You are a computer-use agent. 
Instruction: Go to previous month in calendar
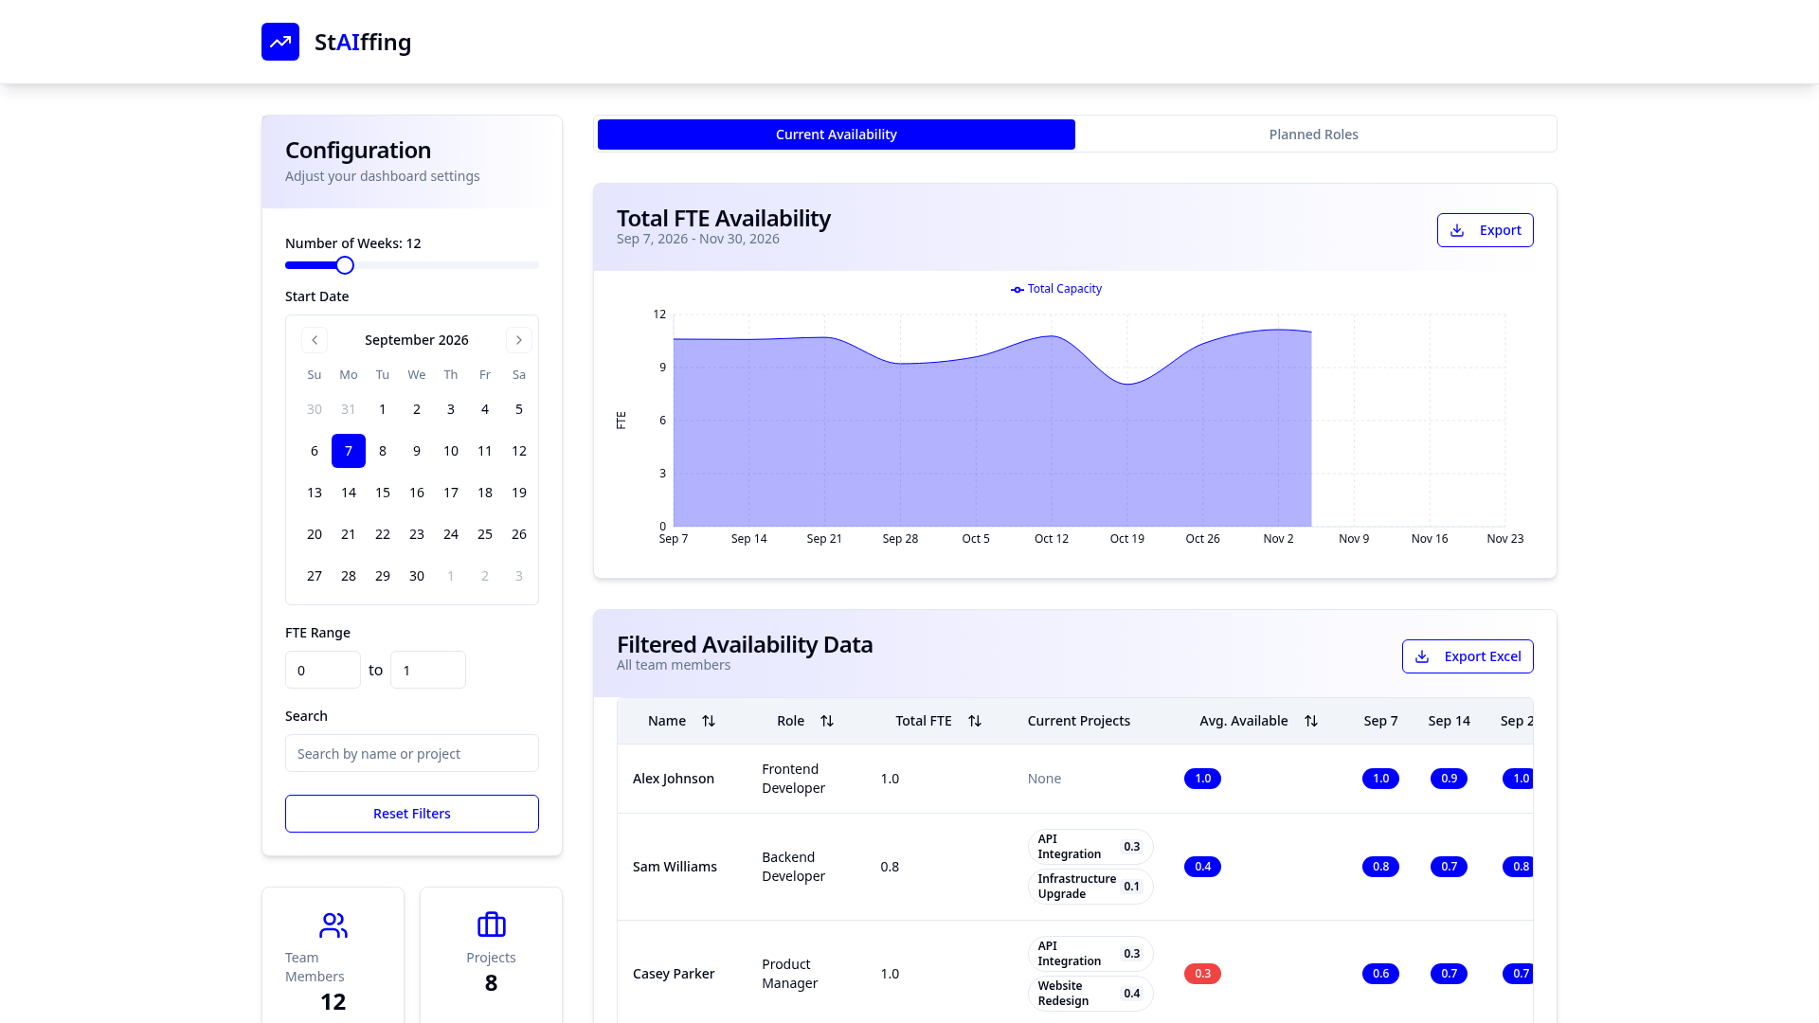click(x=315, y=340)
